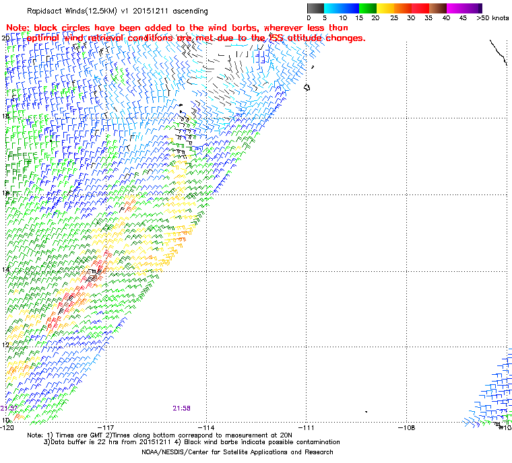Click the green 15-20 knots legend color

(368, 8)
